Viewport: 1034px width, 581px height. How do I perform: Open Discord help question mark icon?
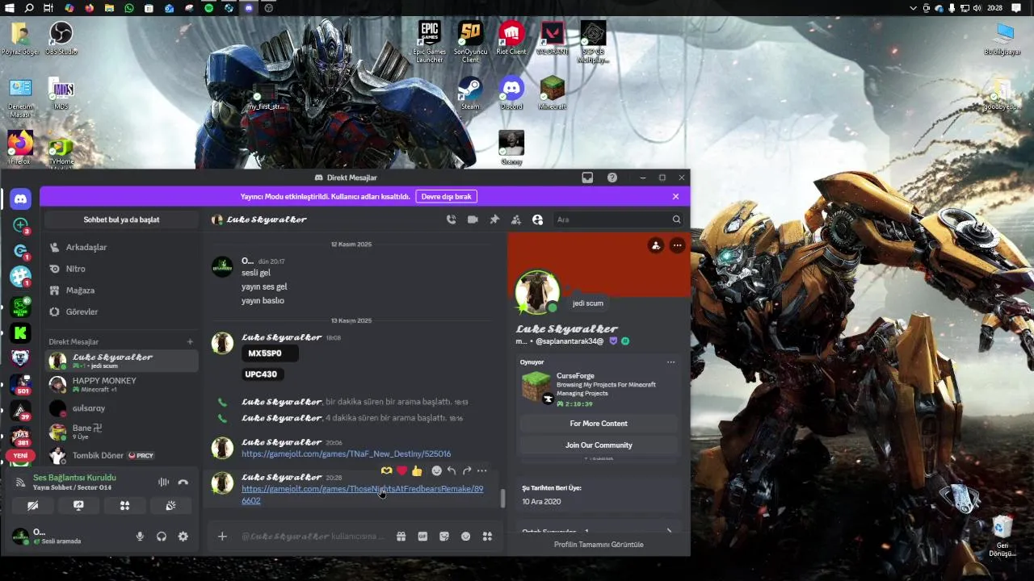click(x=612, y=178)
